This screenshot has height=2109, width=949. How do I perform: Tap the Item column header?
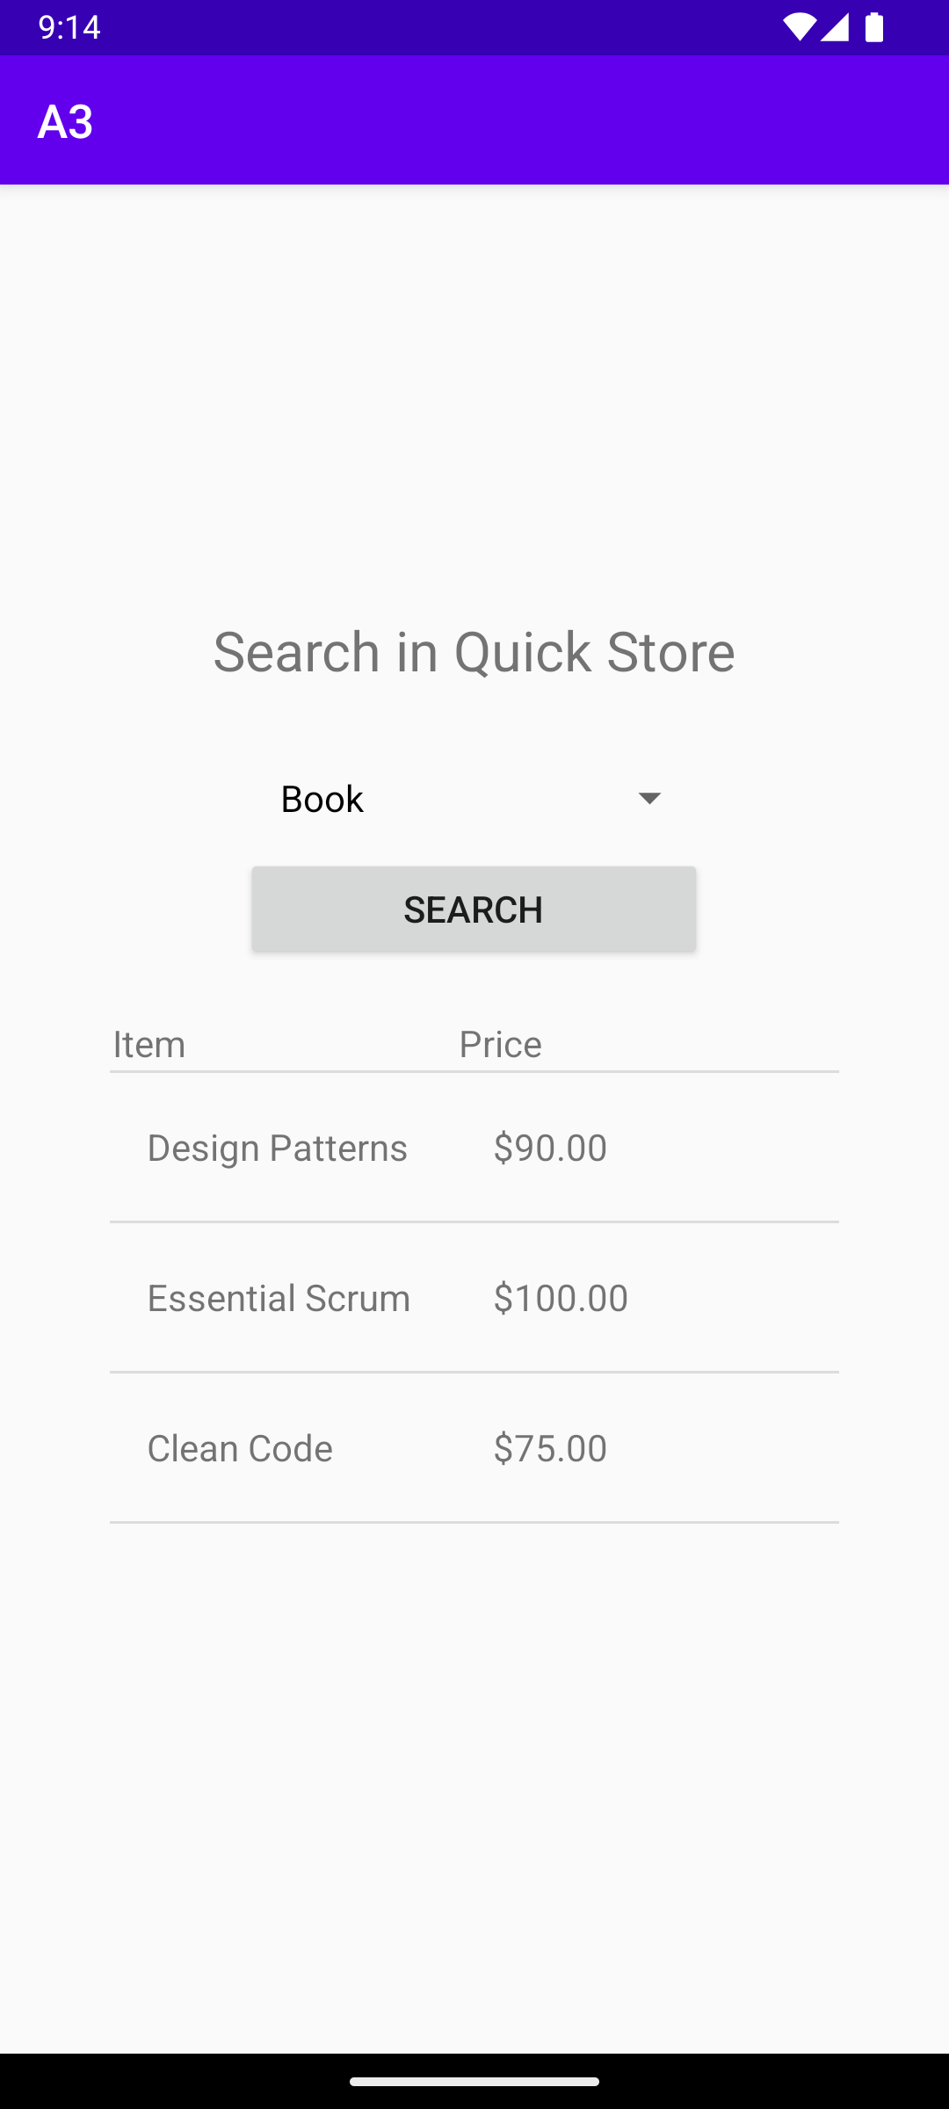pyautogui.click(x=149, y=1044)
